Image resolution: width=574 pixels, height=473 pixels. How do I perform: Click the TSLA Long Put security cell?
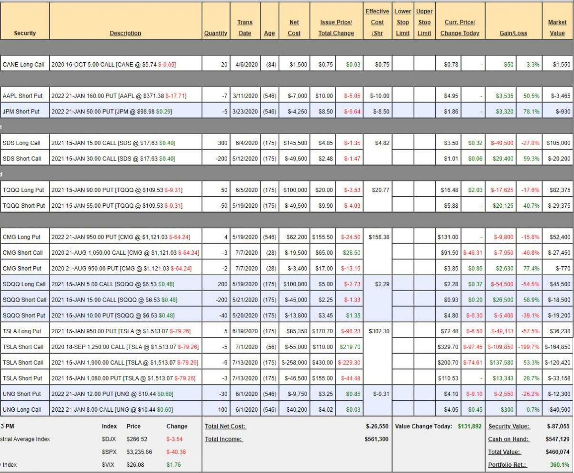22,331
